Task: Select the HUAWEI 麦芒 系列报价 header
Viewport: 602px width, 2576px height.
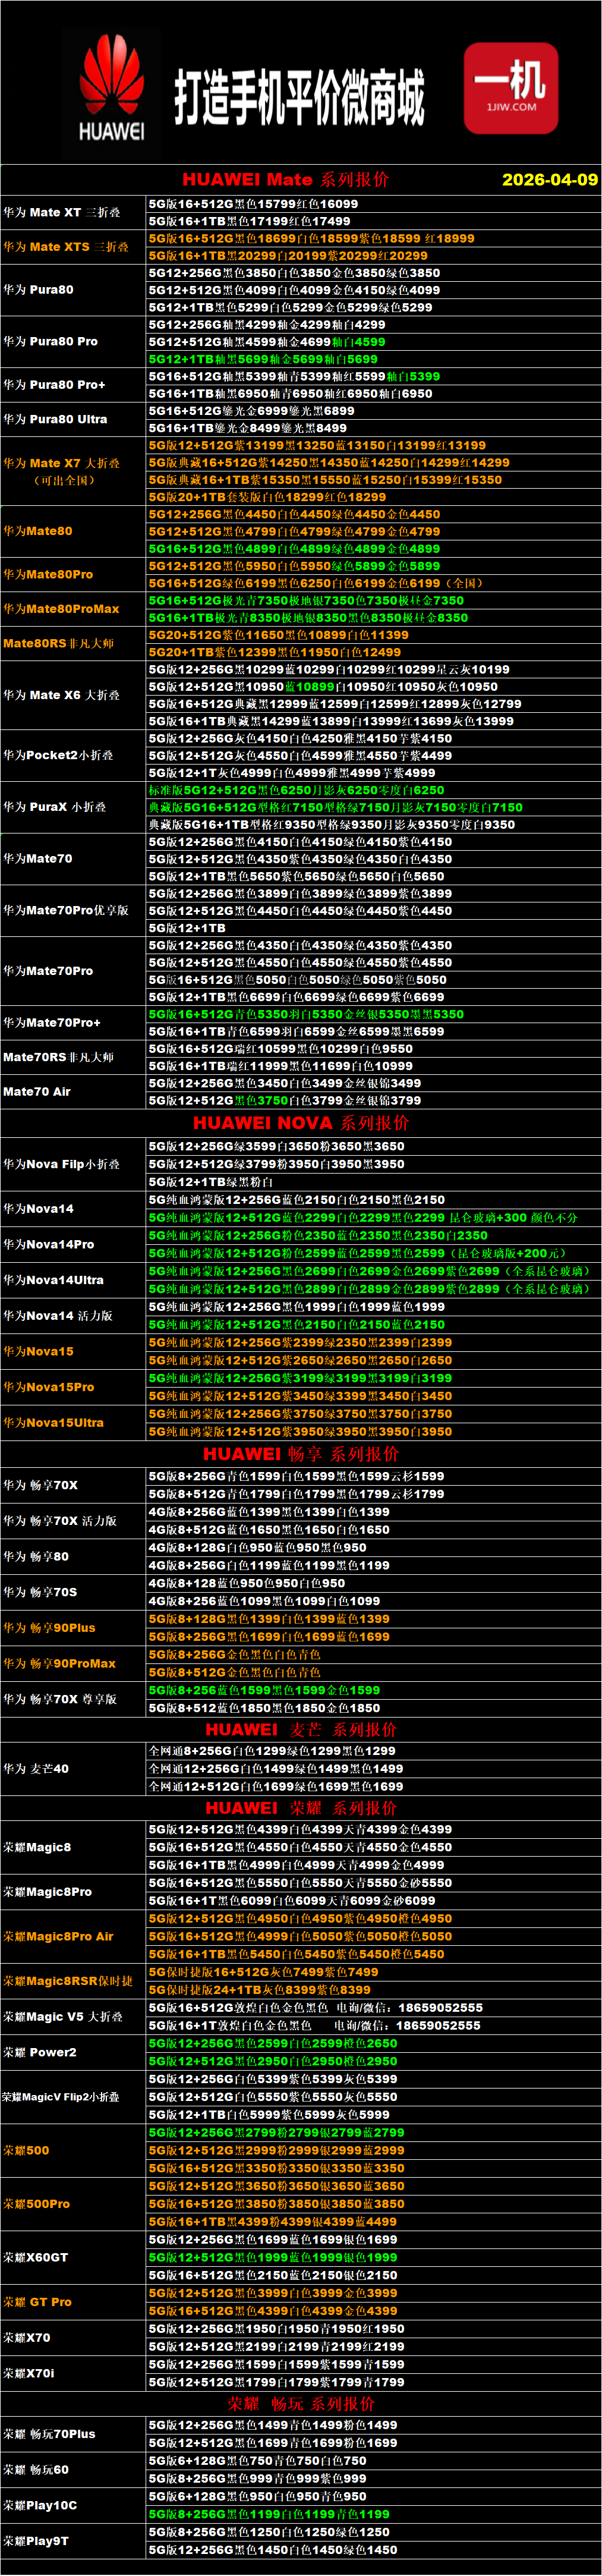Action: [300, 1729]
